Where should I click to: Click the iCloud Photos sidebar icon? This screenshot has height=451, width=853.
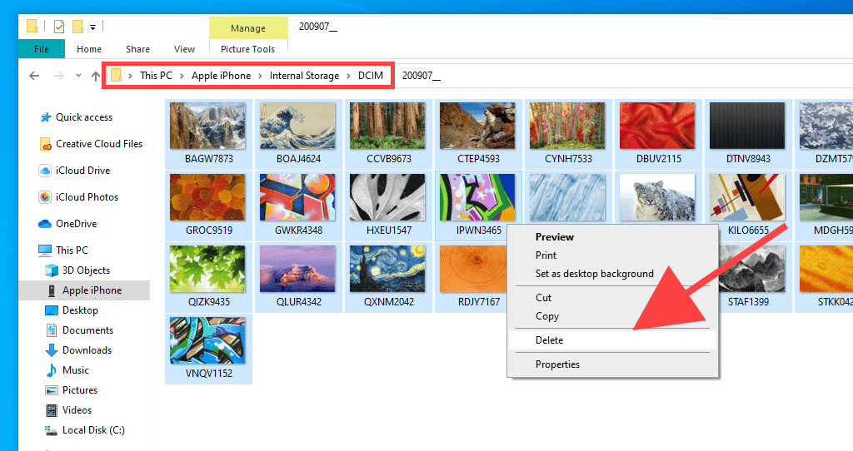(46, 197)
